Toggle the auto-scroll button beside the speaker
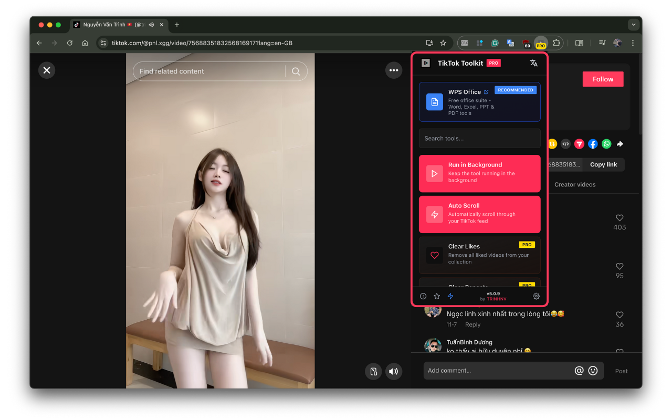 (x=374, y=372)
